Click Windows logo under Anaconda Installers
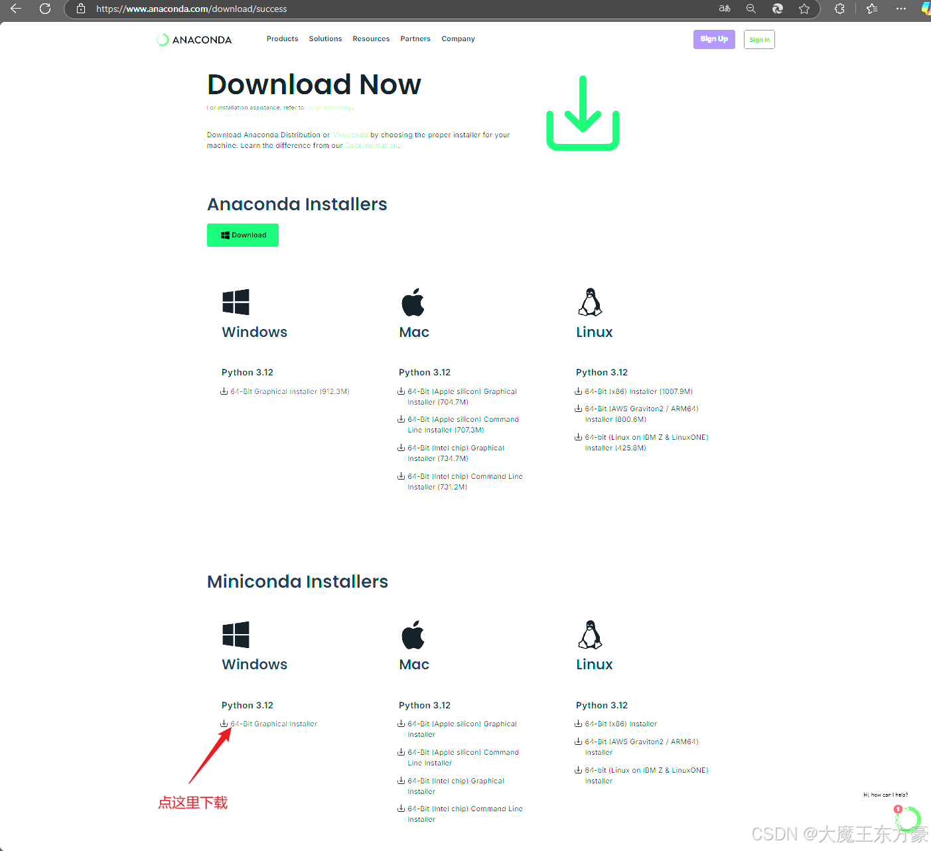 (x=236, y=302)
